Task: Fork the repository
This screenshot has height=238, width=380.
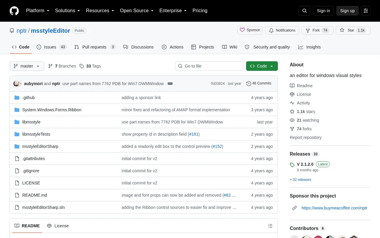Action: pos(317,30)
